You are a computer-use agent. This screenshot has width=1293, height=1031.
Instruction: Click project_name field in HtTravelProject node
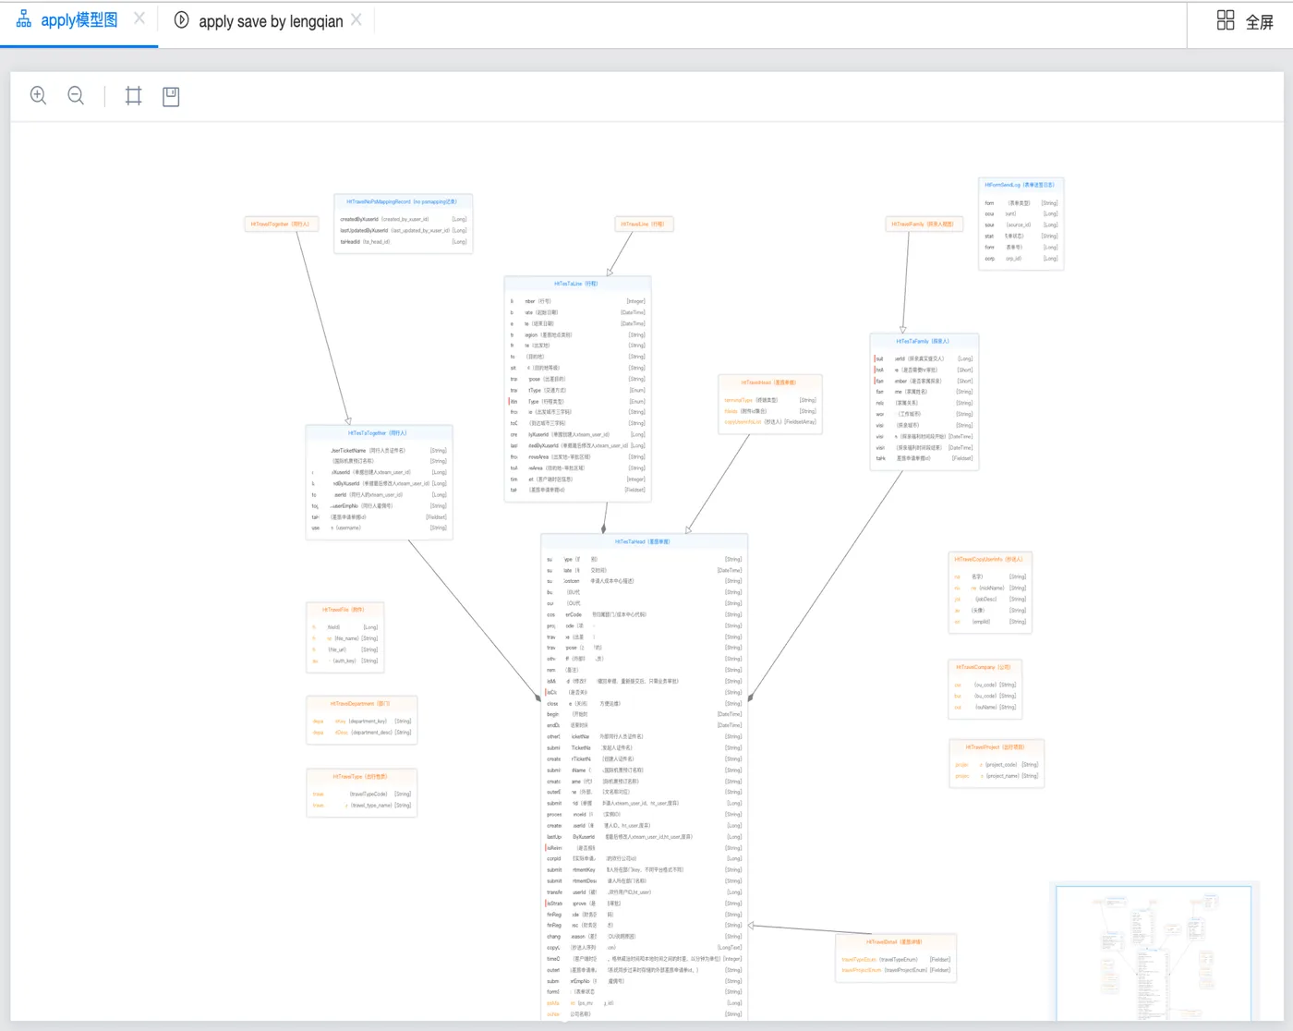(997, 775)
